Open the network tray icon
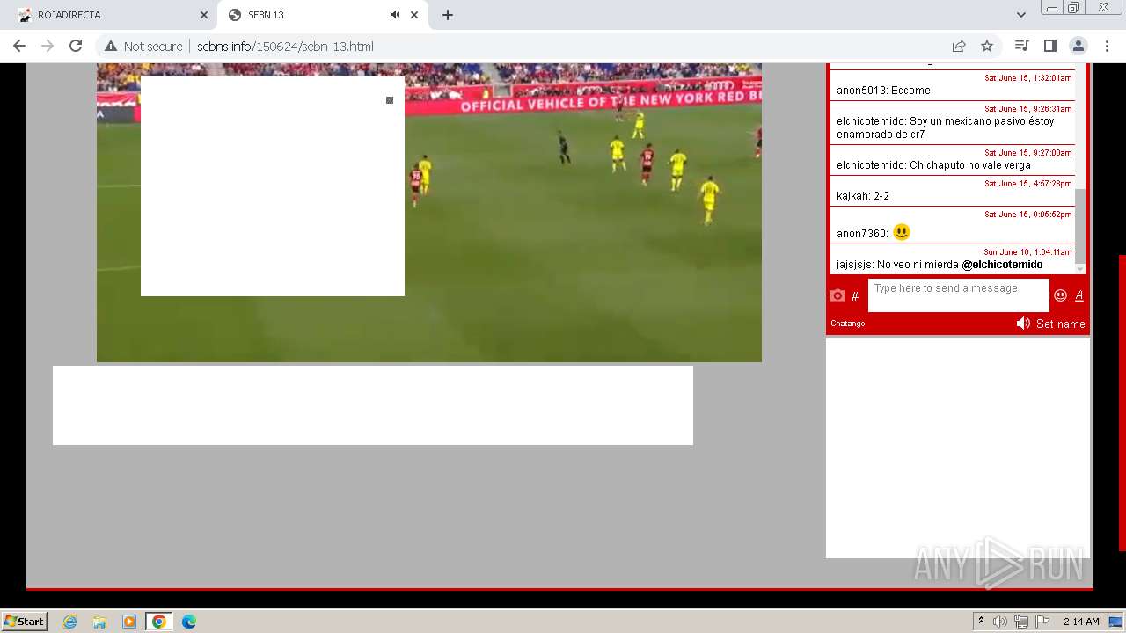This screenshot has width=1126, height=633. click(1021, 622)
